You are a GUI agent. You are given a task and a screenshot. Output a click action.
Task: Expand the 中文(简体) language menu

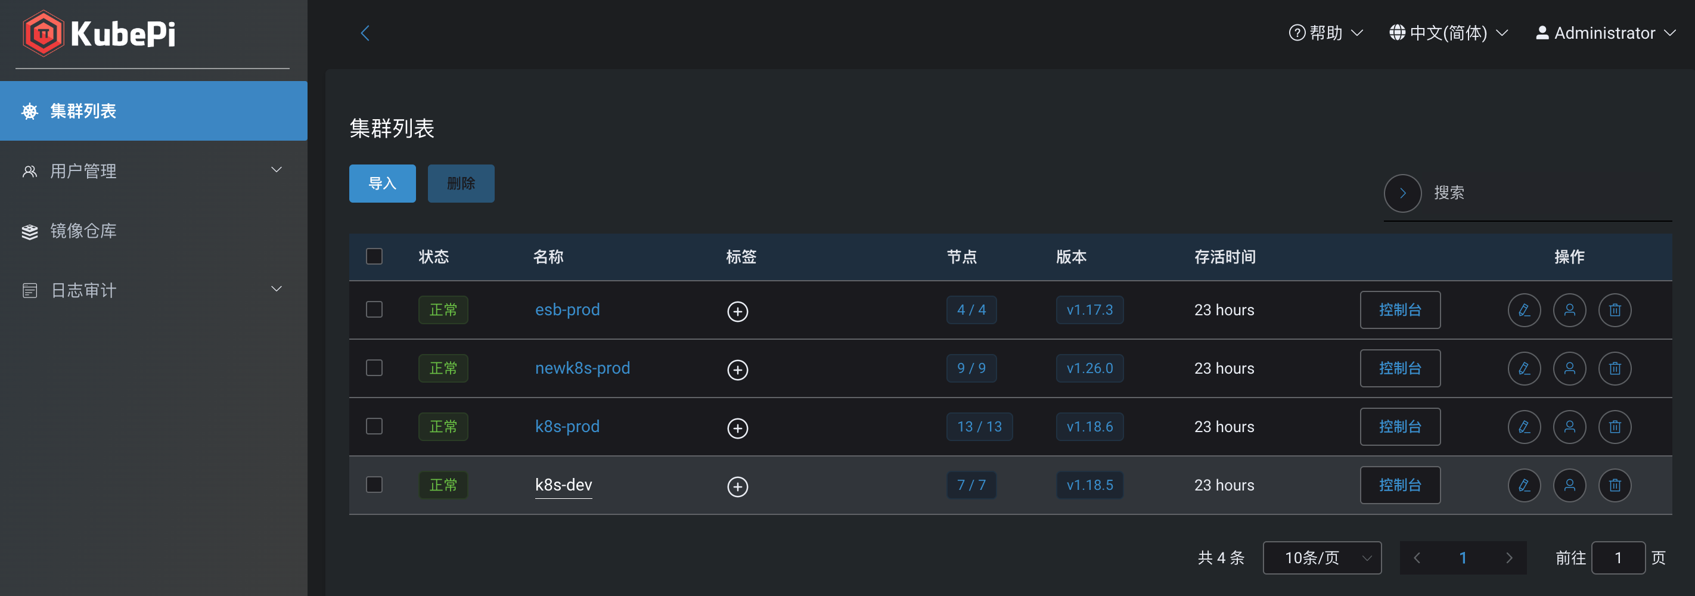(x=1448, y=33)
